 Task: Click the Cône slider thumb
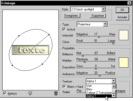coord(113,43)
